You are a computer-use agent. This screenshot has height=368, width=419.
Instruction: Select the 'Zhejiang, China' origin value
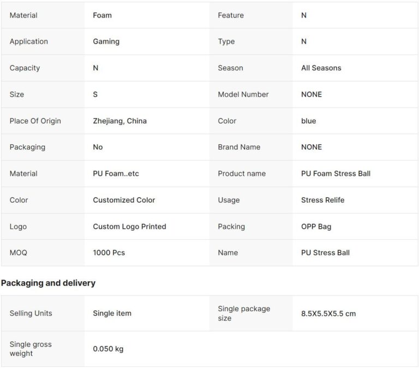119,121
